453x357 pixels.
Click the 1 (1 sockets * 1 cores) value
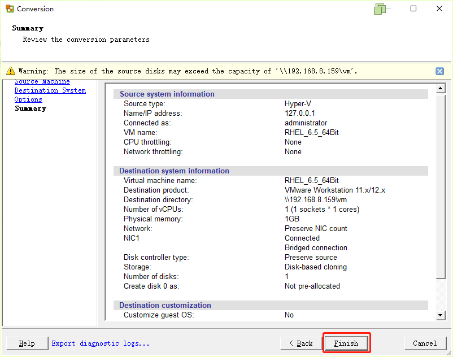pos(322,210)
